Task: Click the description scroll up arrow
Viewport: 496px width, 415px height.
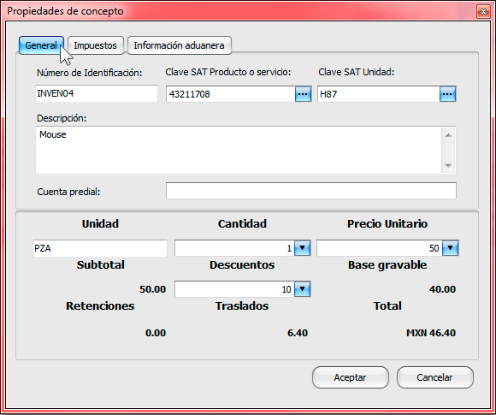Action: coord(448,135)
